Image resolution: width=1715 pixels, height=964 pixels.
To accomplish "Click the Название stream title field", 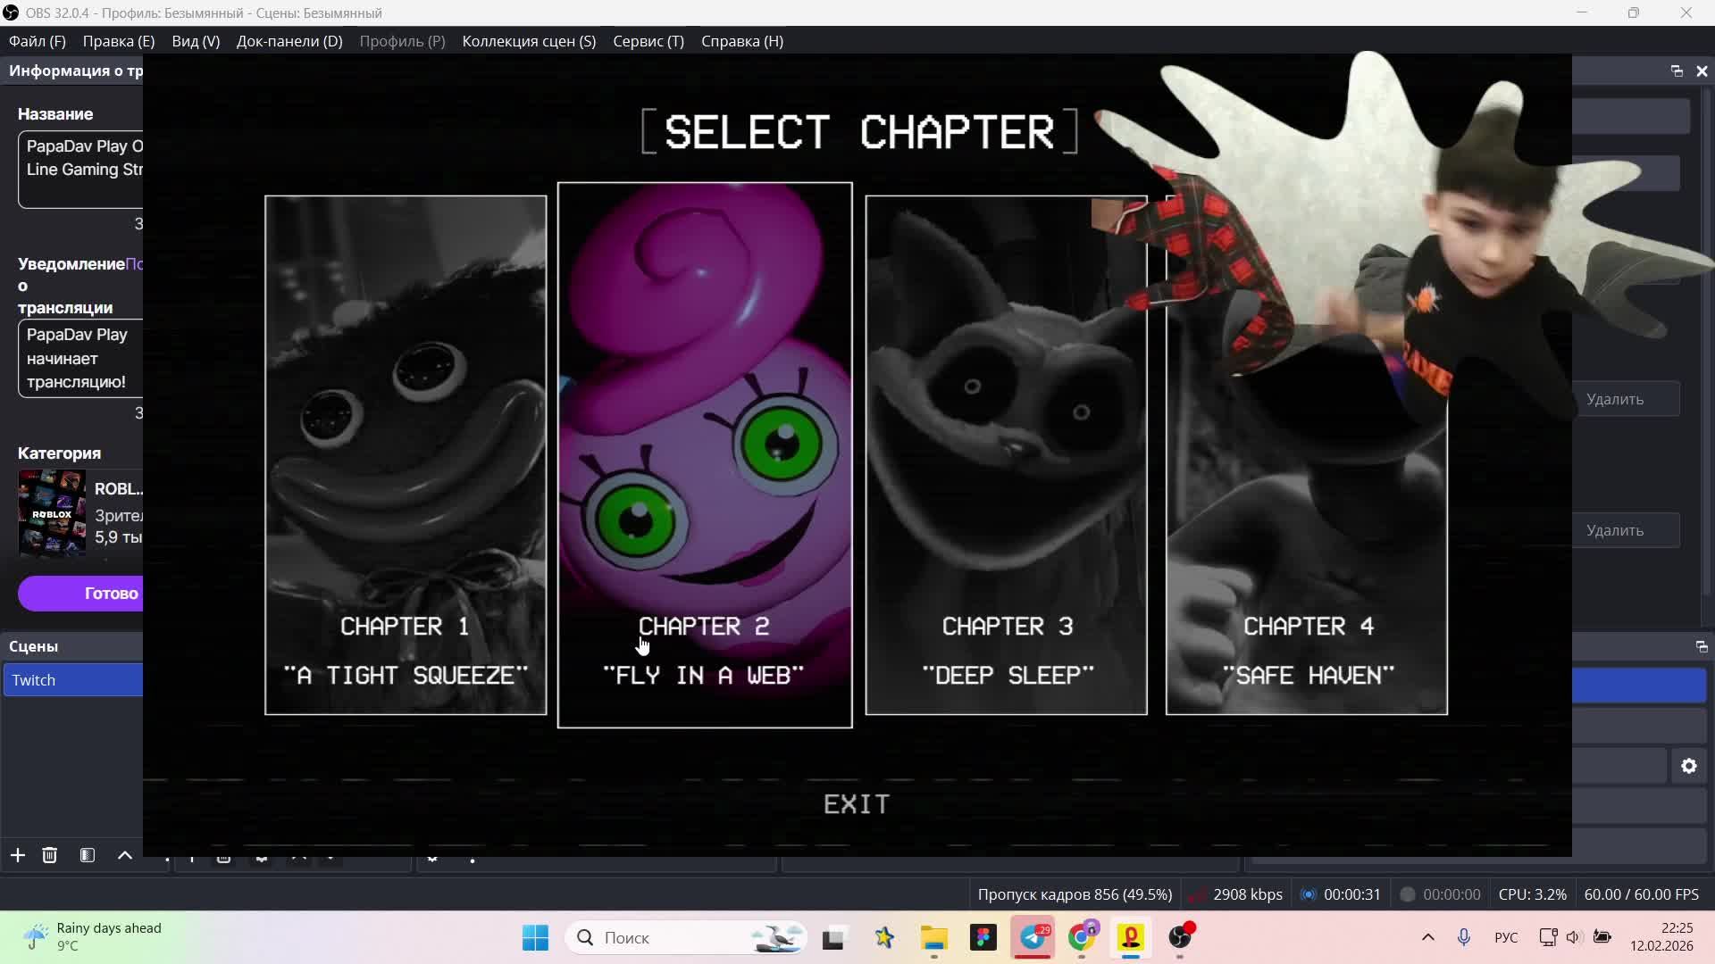I will click(82, 169).
